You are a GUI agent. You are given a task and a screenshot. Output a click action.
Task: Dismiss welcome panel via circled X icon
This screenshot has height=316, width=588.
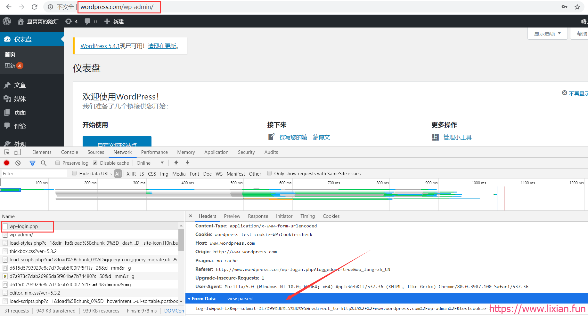pyautogui.click(x=565, y=93)
